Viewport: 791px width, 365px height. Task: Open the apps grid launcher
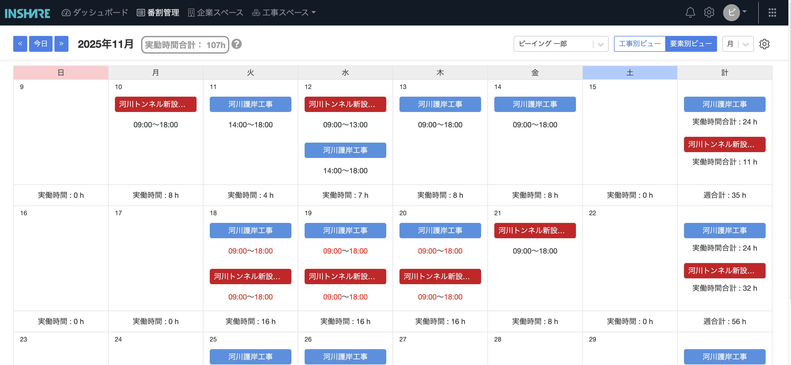click(772, 13)
